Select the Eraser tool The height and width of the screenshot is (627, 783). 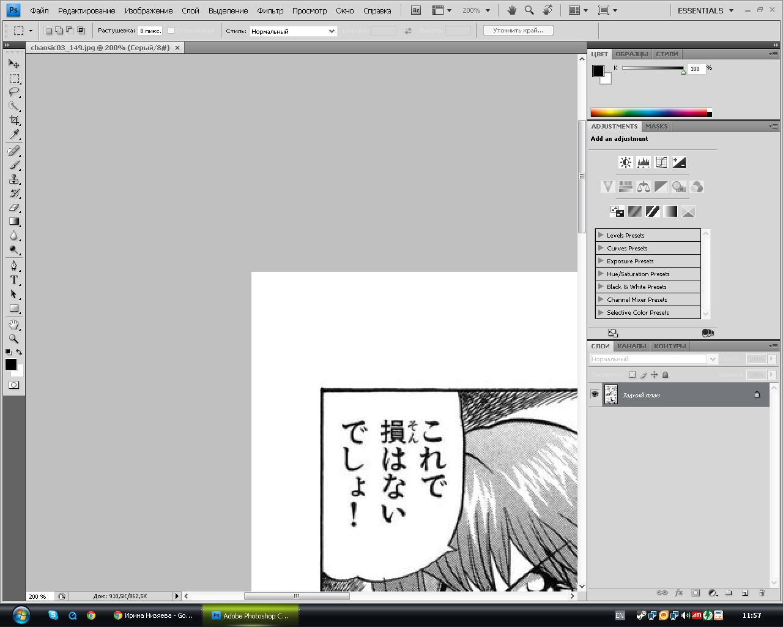14,208
